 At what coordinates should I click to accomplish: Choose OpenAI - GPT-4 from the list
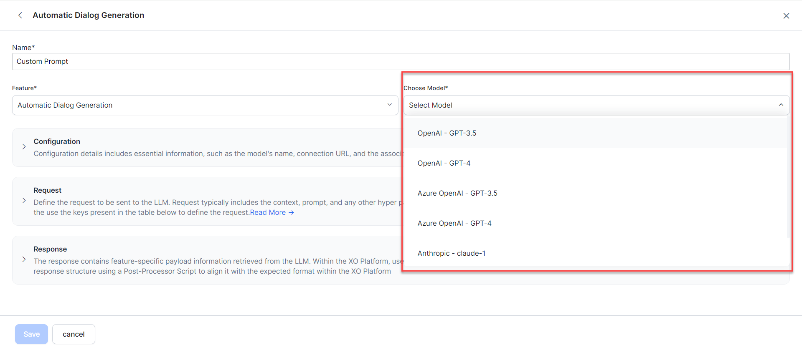(444, 163)
